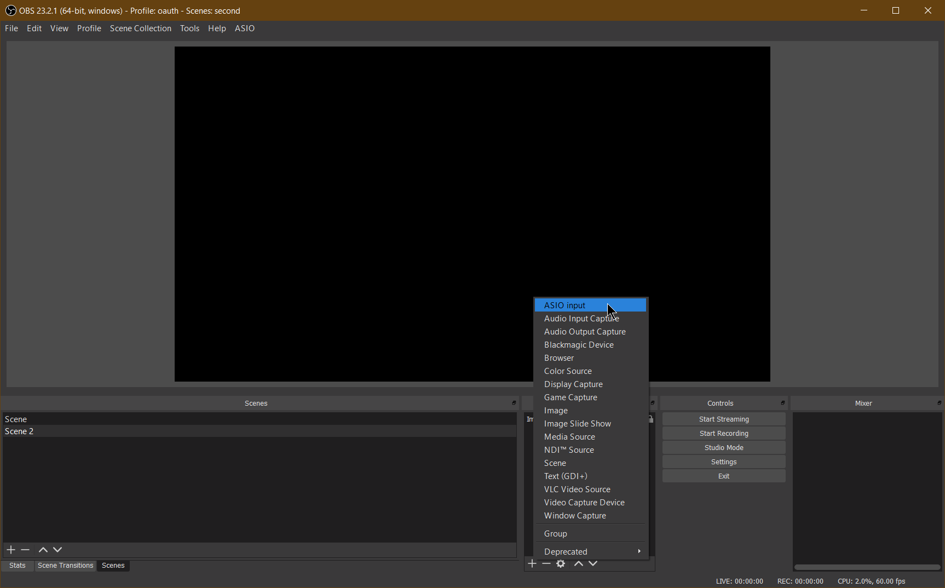The height and width of the screenshot is (588, 945).
Task: Open the Help menu
Action: coord(217,28)
